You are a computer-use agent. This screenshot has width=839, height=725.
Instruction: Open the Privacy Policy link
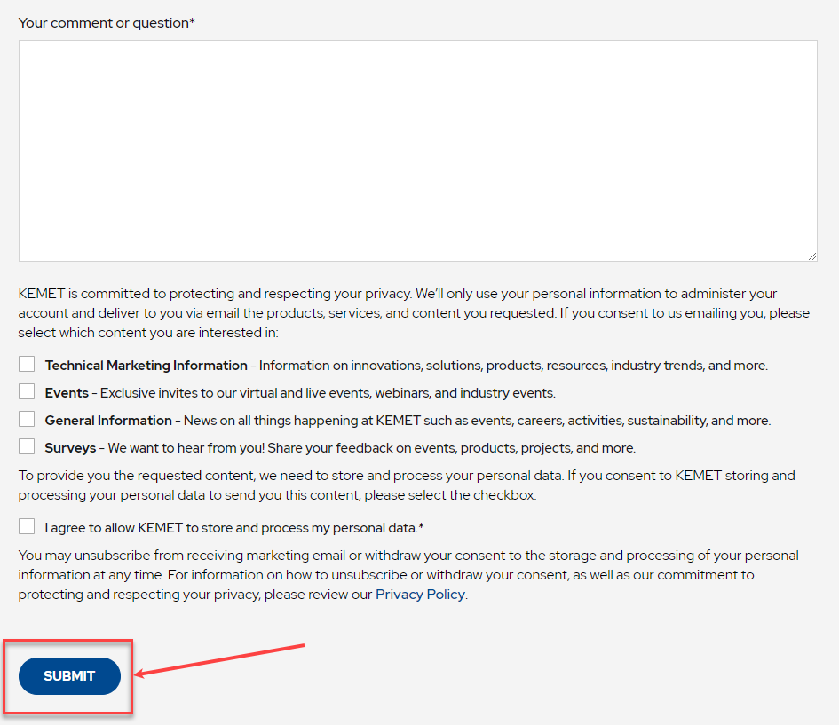coord(420,595)
